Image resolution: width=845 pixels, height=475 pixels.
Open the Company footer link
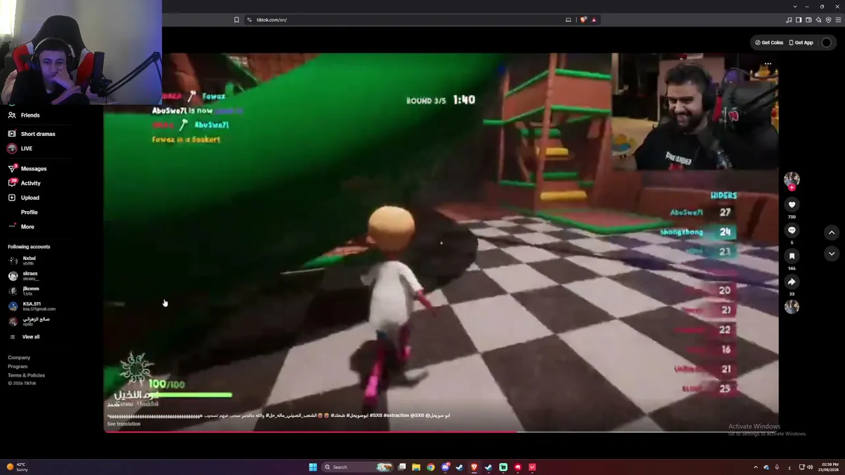click(19, 358)
